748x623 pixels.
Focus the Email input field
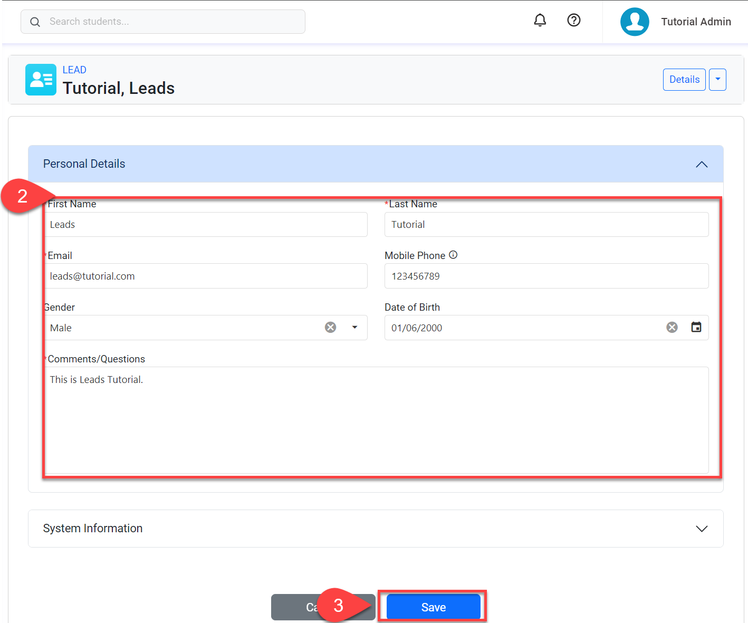tap(206, 276)
